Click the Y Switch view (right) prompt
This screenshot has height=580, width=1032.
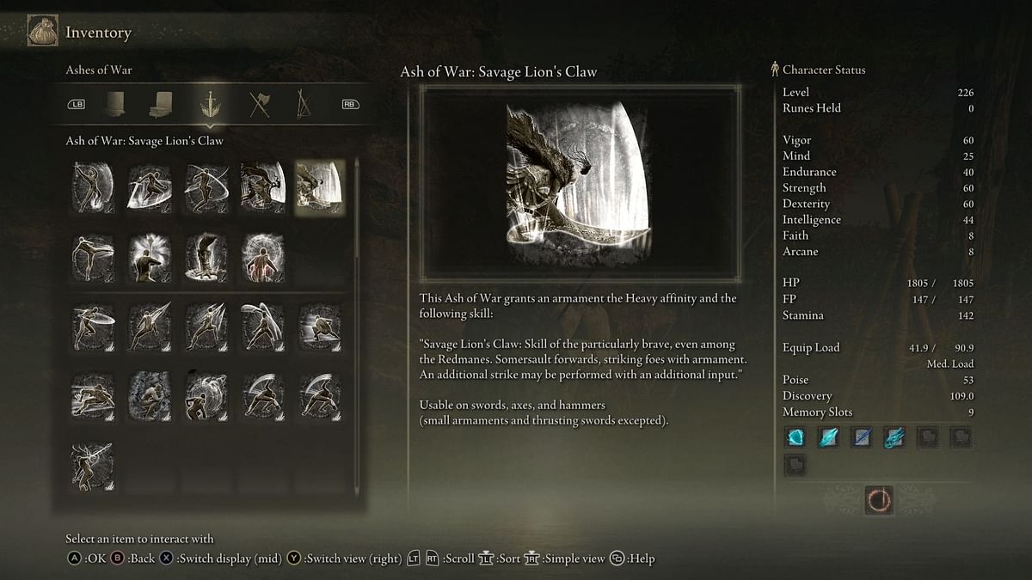coord(345,559)
